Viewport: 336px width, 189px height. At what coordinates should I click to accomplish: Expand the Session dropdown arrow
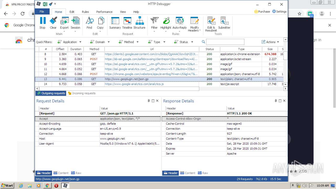click(x=75, y=31)
